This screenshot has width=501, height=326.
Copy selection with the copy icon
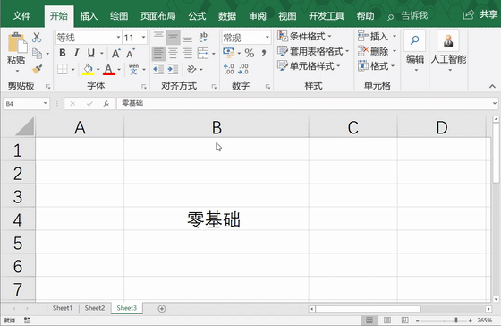click(37, 54)
